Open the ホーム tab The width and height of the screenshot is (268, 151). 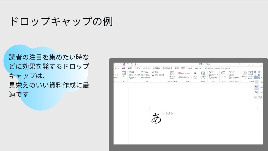117,68
